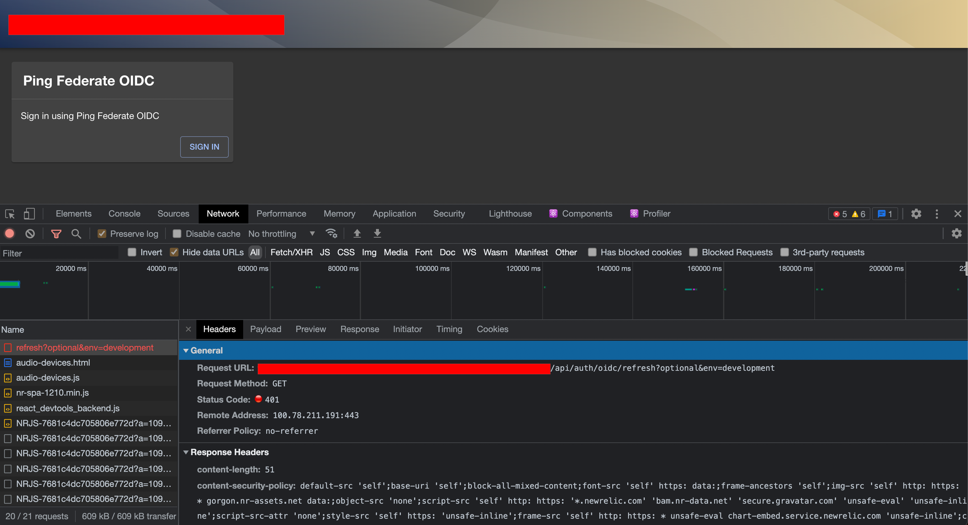Screen dimensions: 968x525
Task: Open the No throttling dropdown
Action: coord(282,234)
